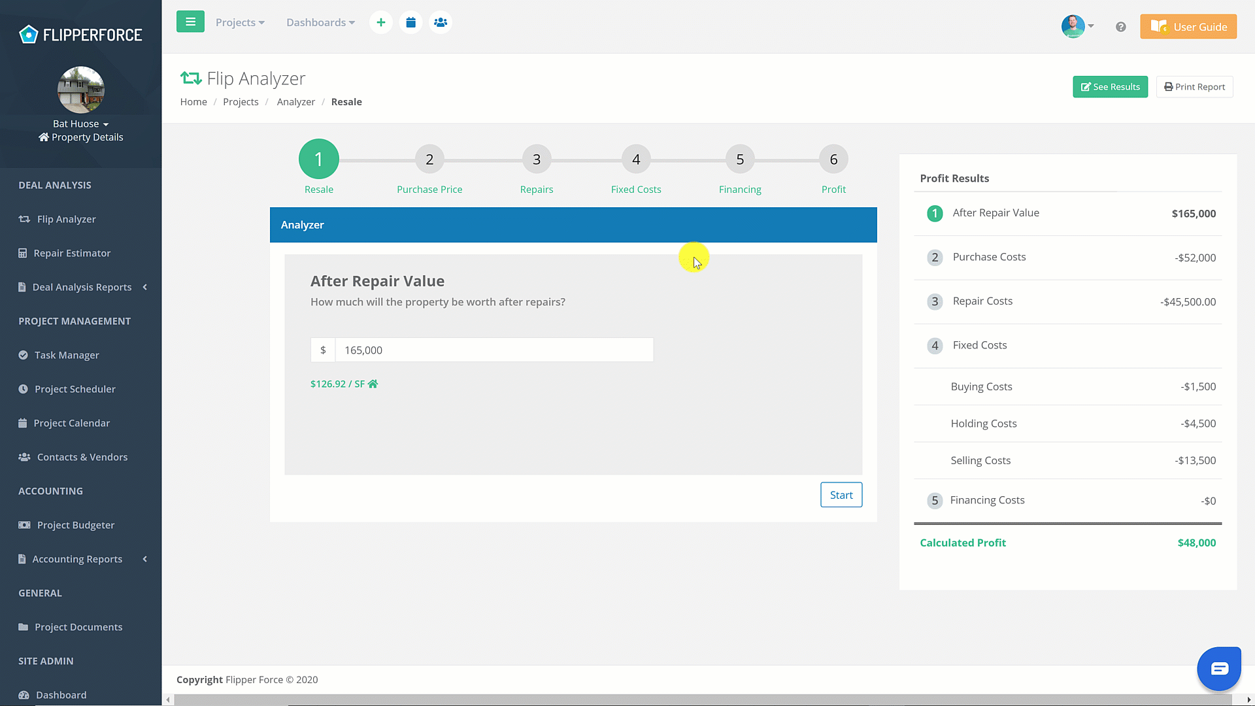
Task: Click the horizontal scrollbar at the bottom
Action: click(x=703, y=699)
